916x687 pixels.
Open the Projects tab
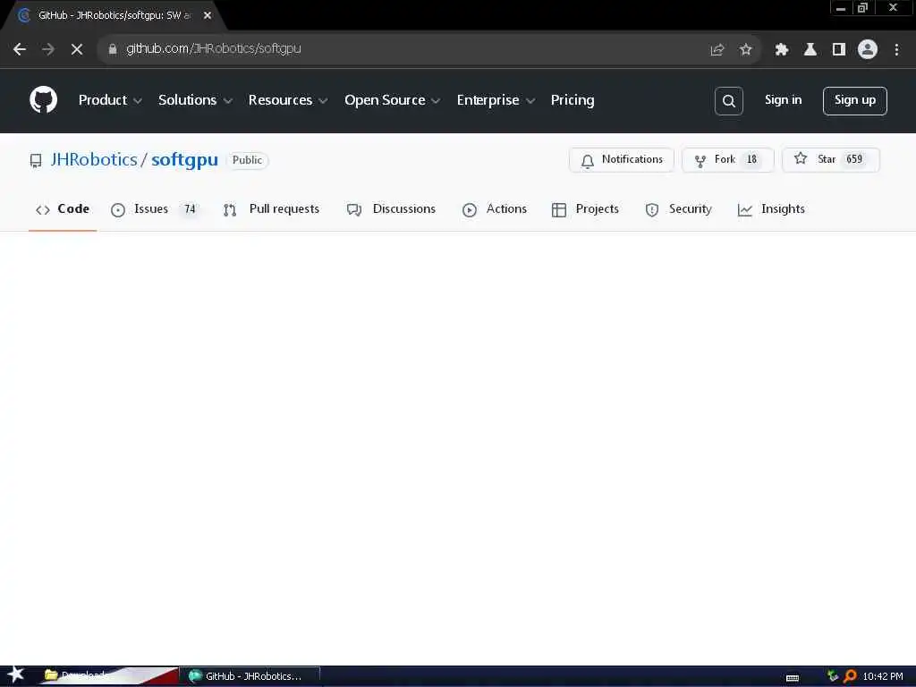pyautogui.click(x=585, y=209)
